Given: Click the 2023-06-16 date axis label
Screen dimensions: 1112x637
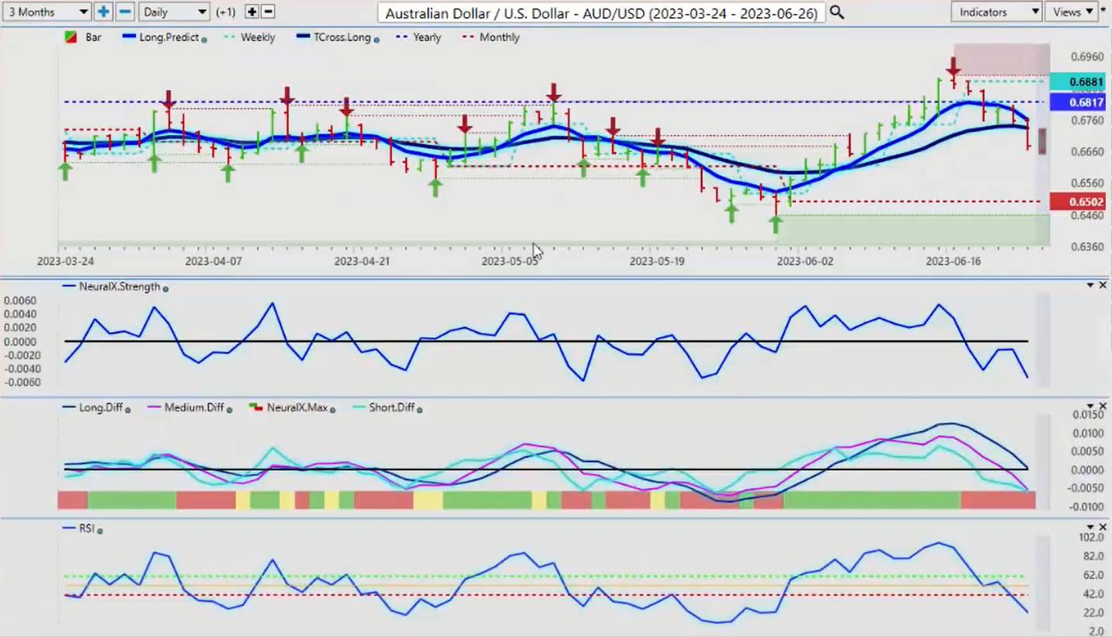Looking at the screenshot, I should point(953,261).
